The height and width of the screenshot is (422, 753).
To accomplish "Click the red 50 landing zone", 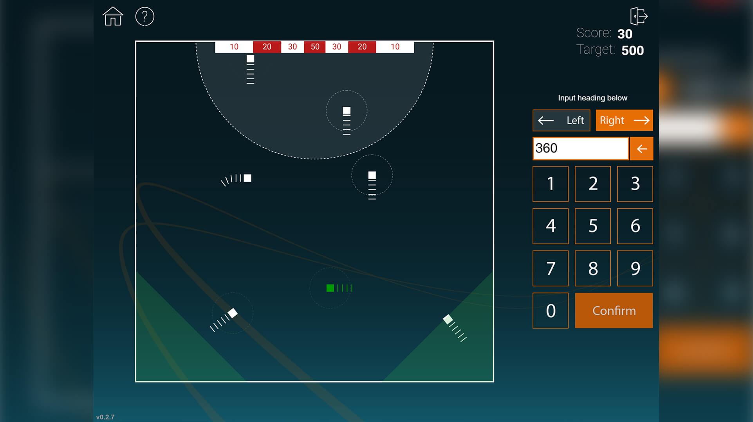I will coord(315,47).
